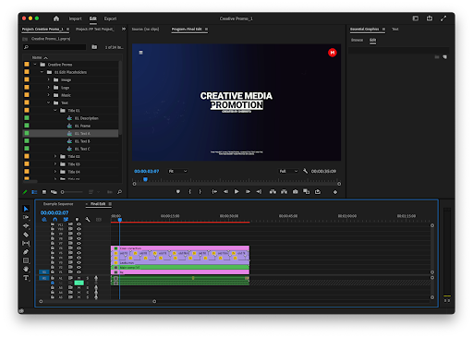
Task: Switch project panel to icon view
Action: [44, 192]
